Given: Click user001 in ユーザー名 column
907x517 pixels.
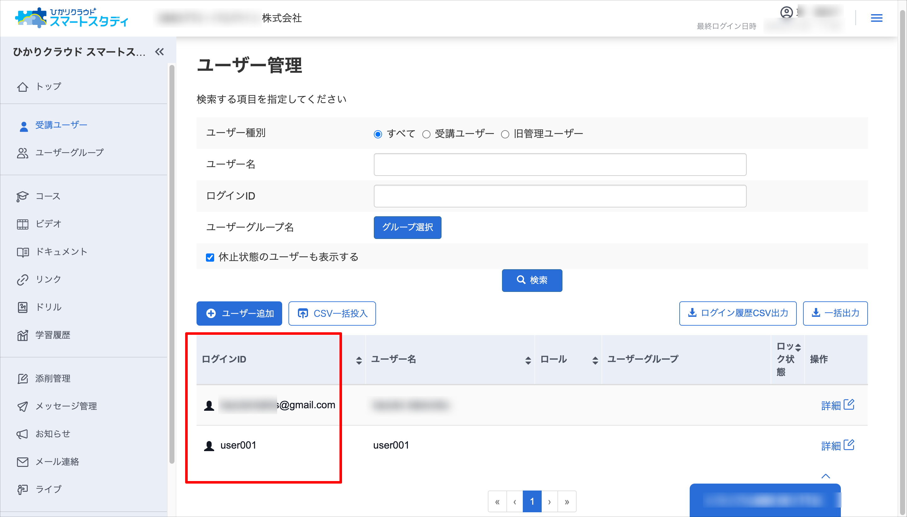Looking at the screenshot, I should [391, 445].
